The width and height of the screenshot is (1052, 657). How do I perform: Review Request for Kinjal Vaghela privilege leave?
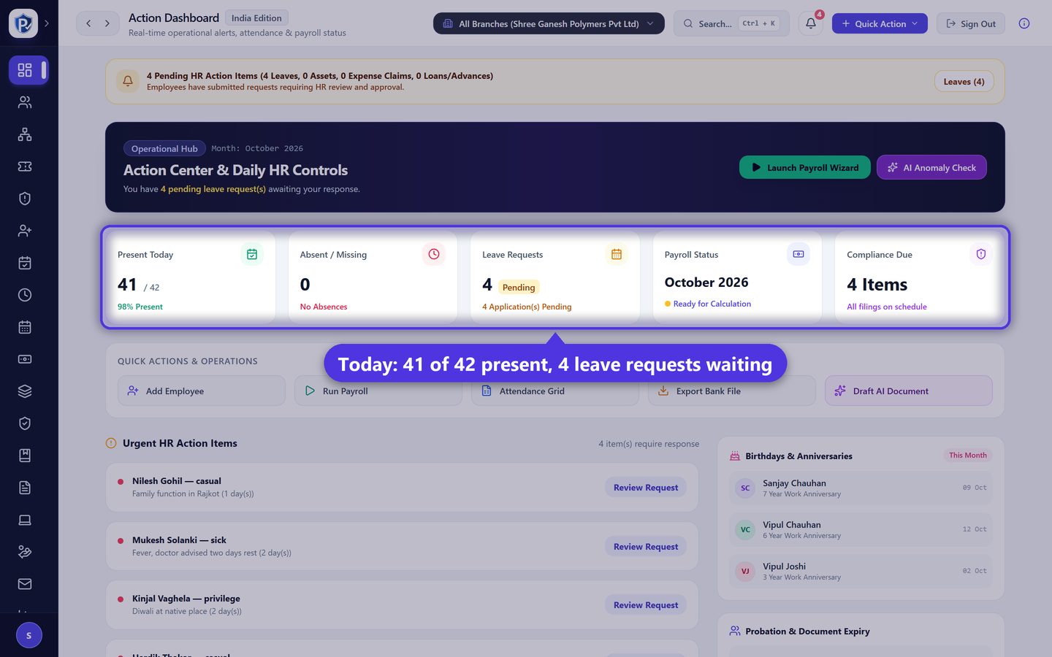click(x=646, y=604)
